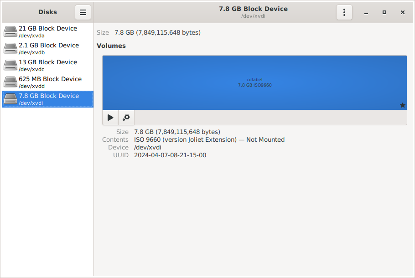Click the UUID value 2024-04-07-08-21-15-00
415x278 pixels.
(170, 155)
